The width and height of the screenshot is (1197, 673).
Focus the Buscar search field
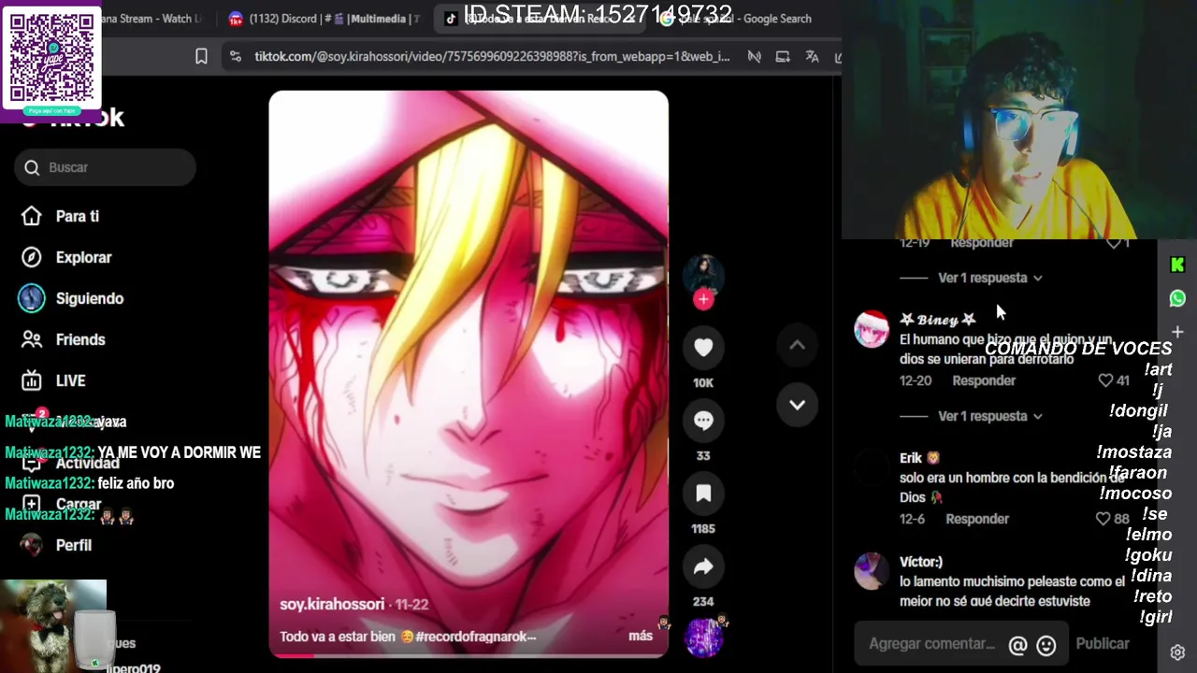pos(105,167)
